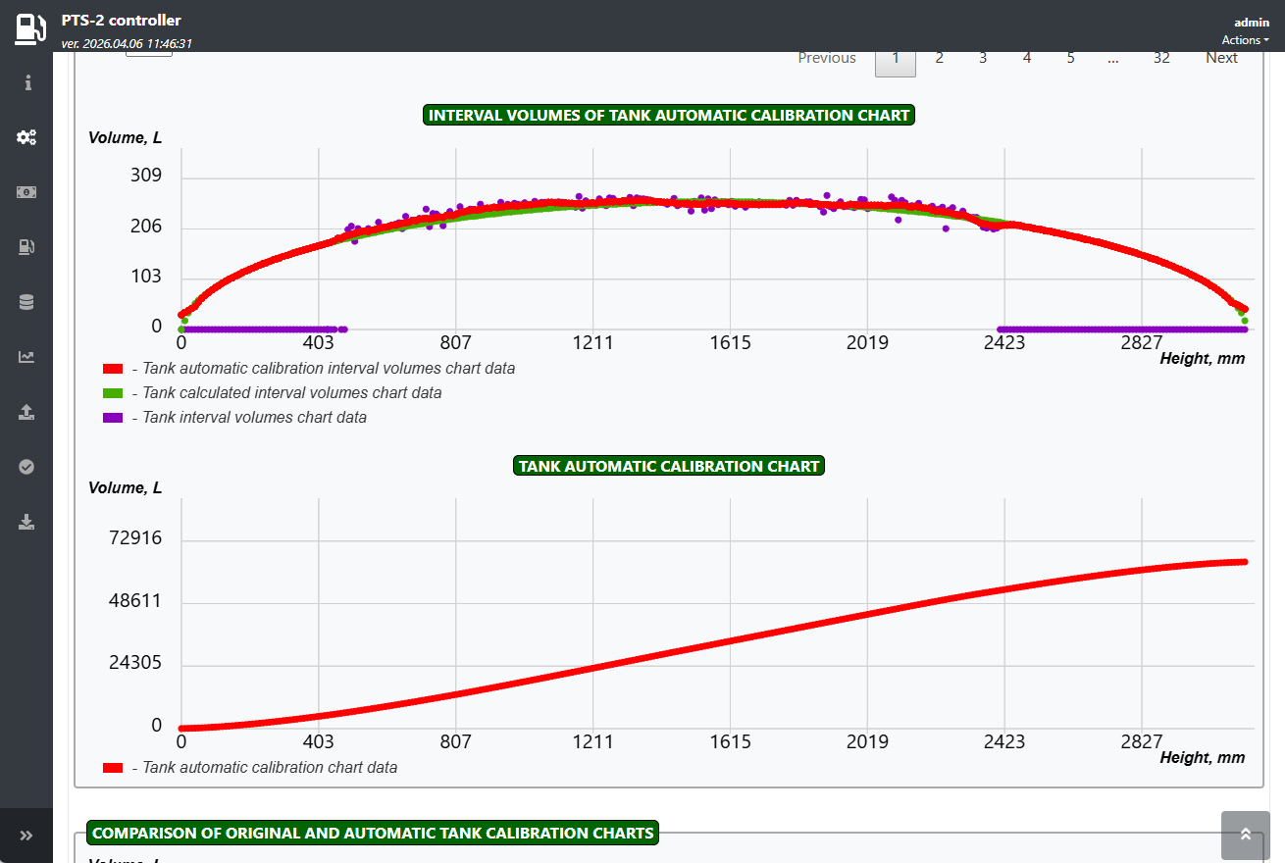The image size is (1285, 863).
Task: Click purple tank interval volumes legend swatch
Action: [113, 418]
